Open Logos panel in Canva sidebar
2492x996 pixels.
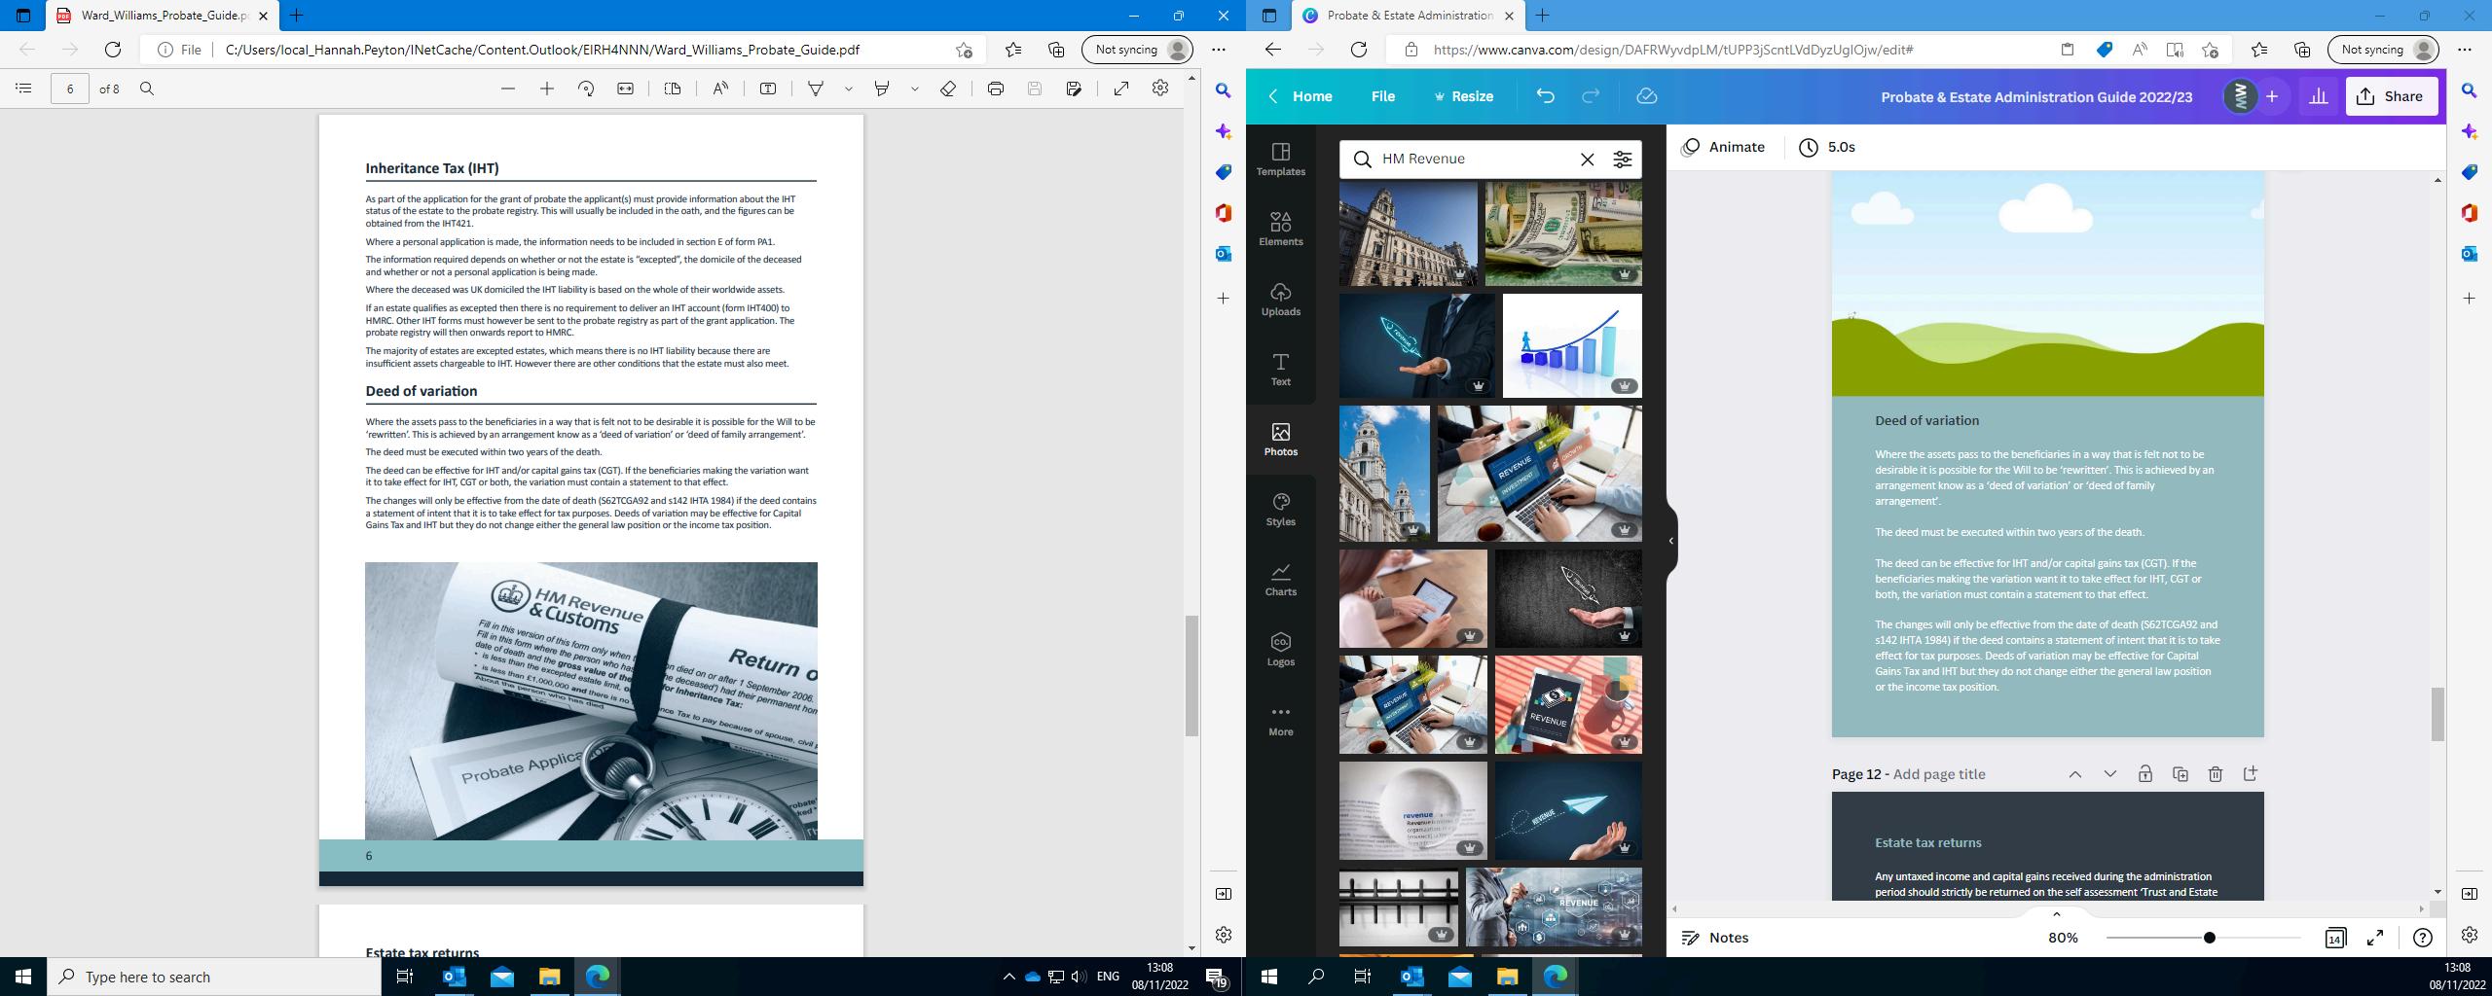(1281, 650)
